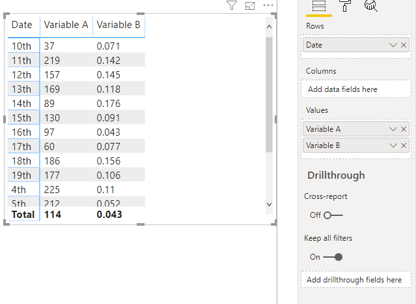Click the cell value 169
416x304 pixels.
[x=52, y=89]
